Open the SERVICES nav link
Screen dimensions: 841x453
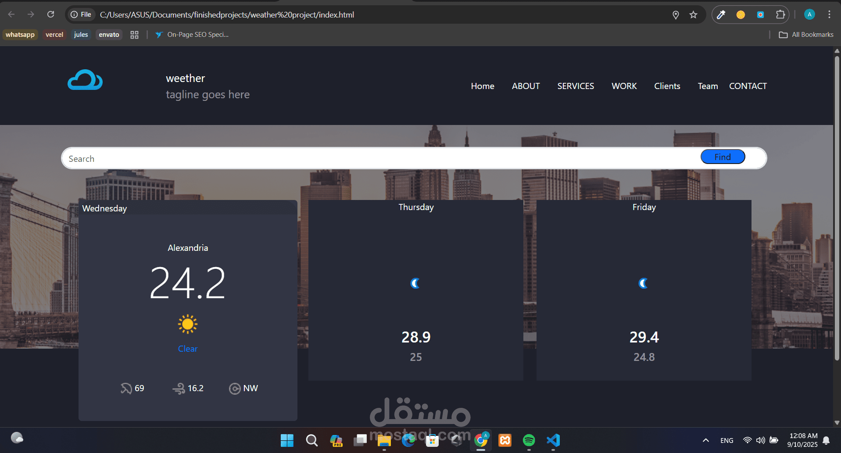576,86
